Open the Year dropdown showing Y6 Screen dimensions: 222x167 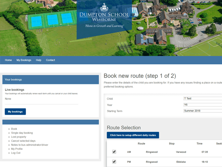[203, 105]
